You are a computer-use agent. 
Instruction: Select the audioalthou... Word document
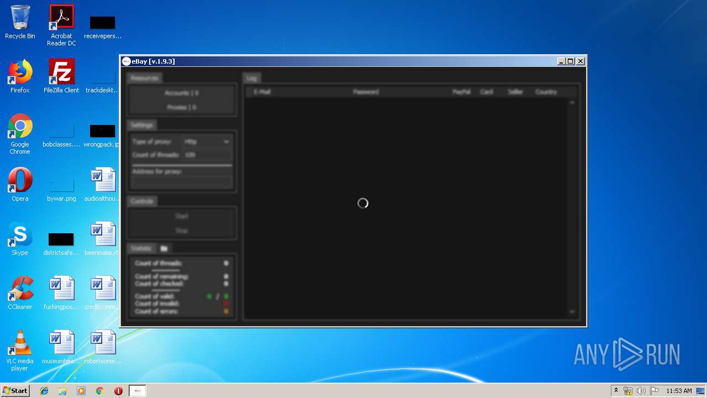(103, 185)
